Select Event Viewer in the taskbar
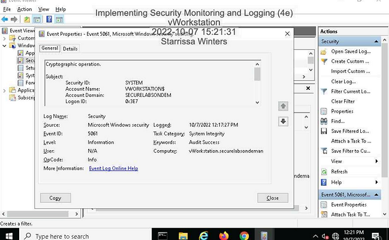Image resolution: width=389 pixels, height=240 pixels. pyautogui.click(x=264, y=236)
